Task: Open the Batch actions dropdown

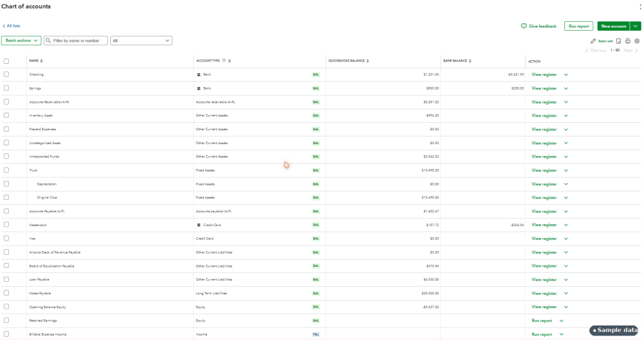Action: point(21,41)
